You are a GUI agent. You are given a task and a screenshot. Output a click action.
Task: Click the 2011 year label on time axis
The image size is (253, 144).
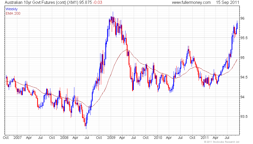point(204,138)
